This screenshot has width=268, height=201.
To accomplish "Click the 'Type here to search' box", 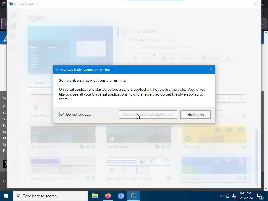I will click(x=50, y=196).
